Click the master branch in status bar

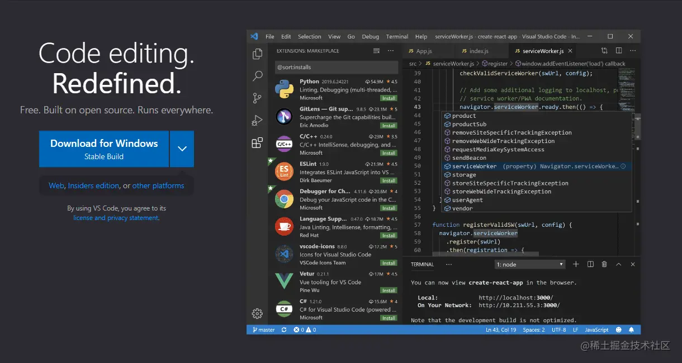coord(263,330)
